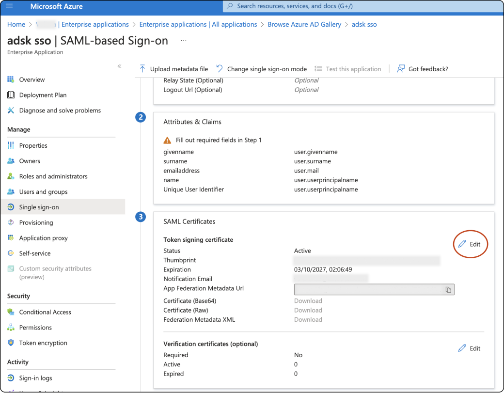Collapse the left sidebar with double chevron

coord(119,66)
